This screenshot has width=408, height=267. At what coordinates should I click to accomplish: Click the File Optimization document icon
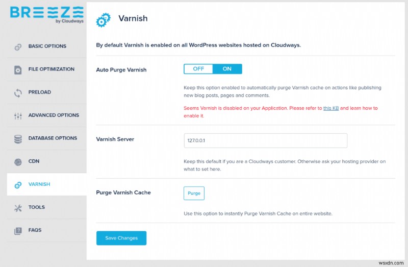[x=18, y=70]
